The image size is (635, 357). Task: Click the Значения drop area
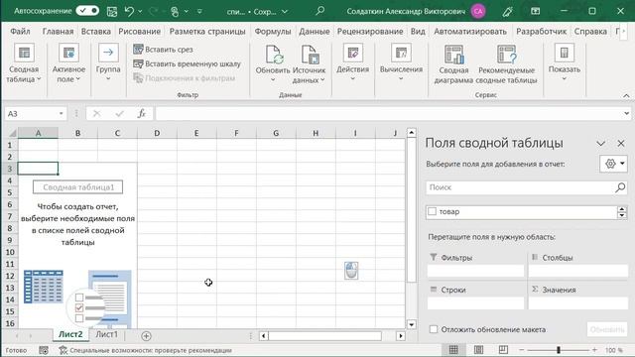pos(578,303)
